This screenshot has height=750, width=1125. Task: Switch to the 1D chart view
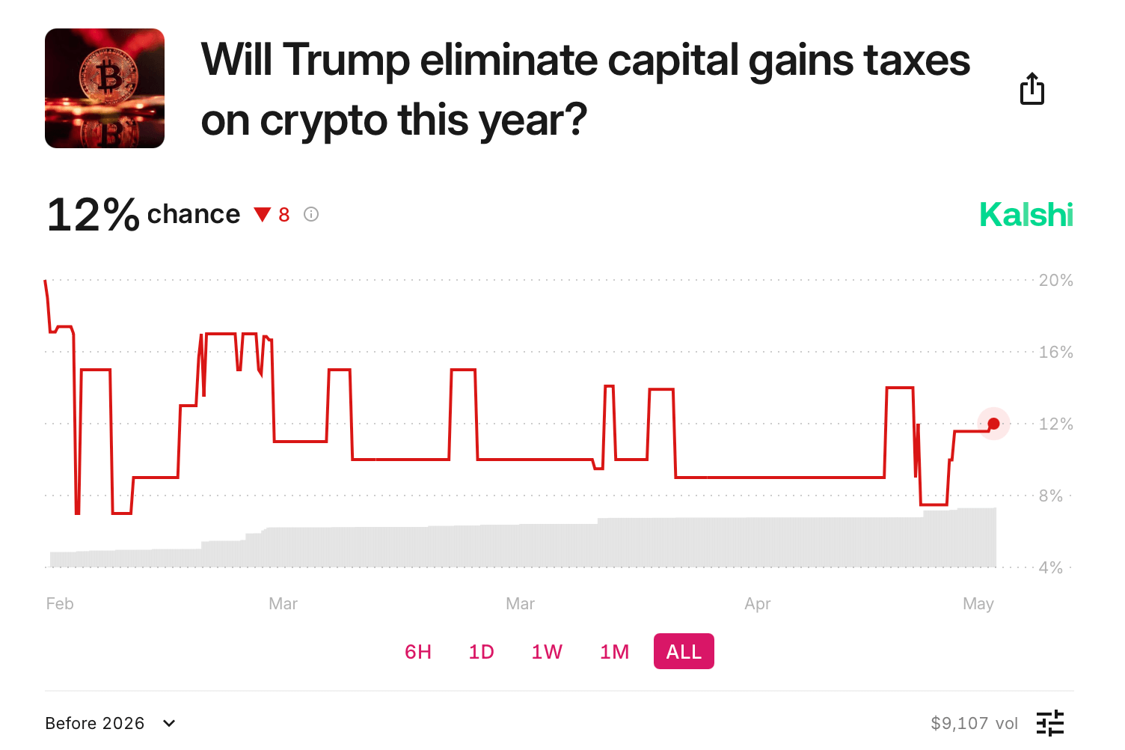(481, 651)
